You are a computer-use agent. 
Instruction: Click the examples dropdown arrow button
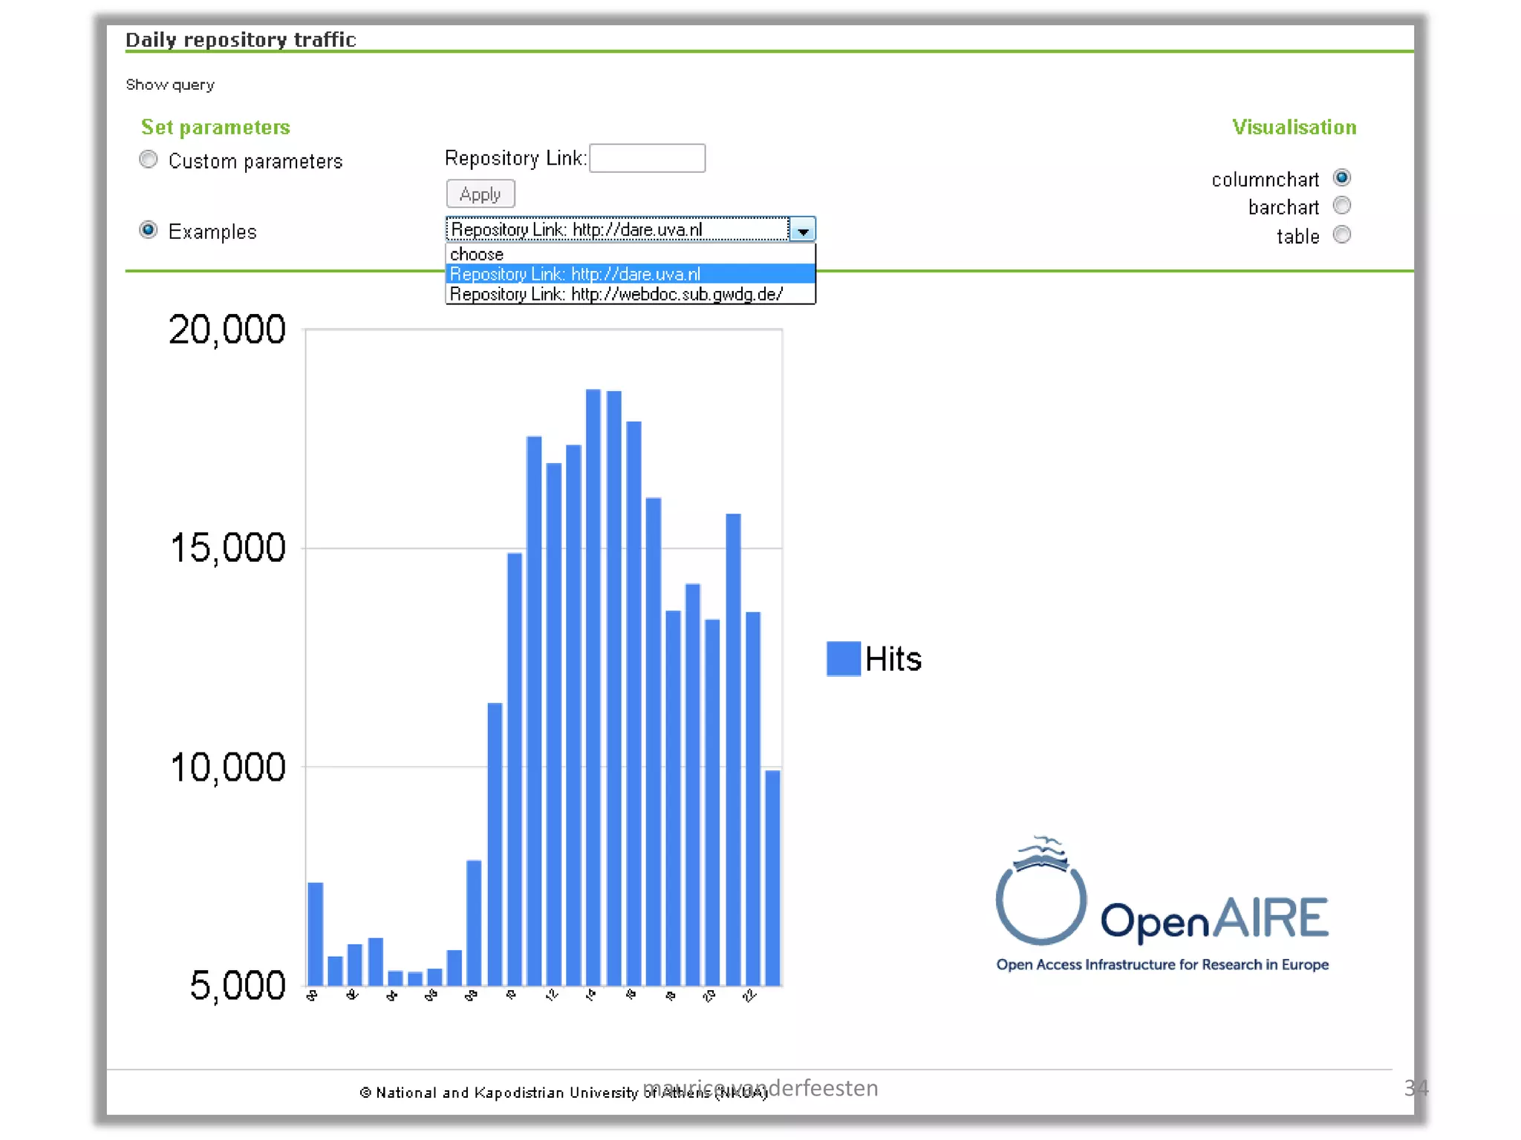point(802,230)
